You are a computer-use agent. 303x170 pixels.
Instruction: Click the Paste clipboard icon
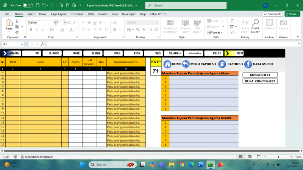(9, 23)
